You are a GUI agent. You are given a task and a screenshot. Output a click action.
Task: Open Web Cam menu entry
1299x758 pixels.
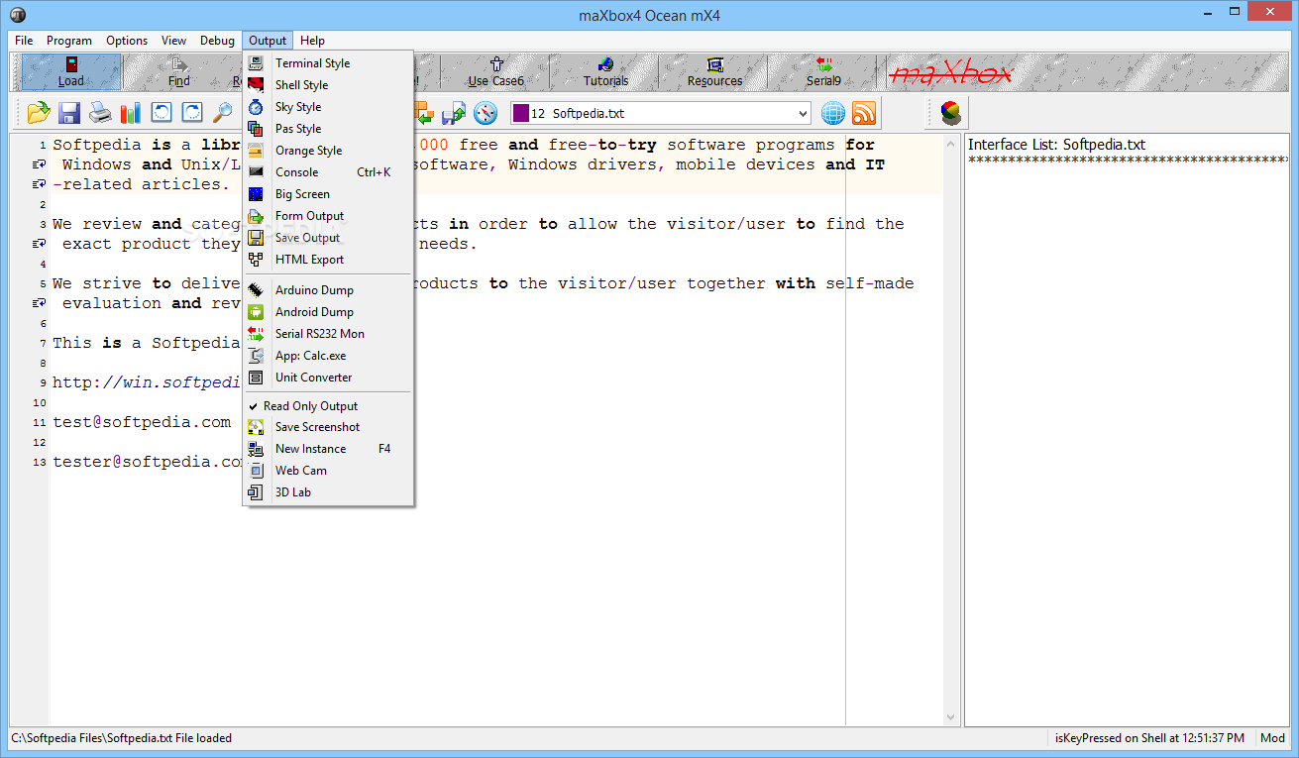point(329,471)
